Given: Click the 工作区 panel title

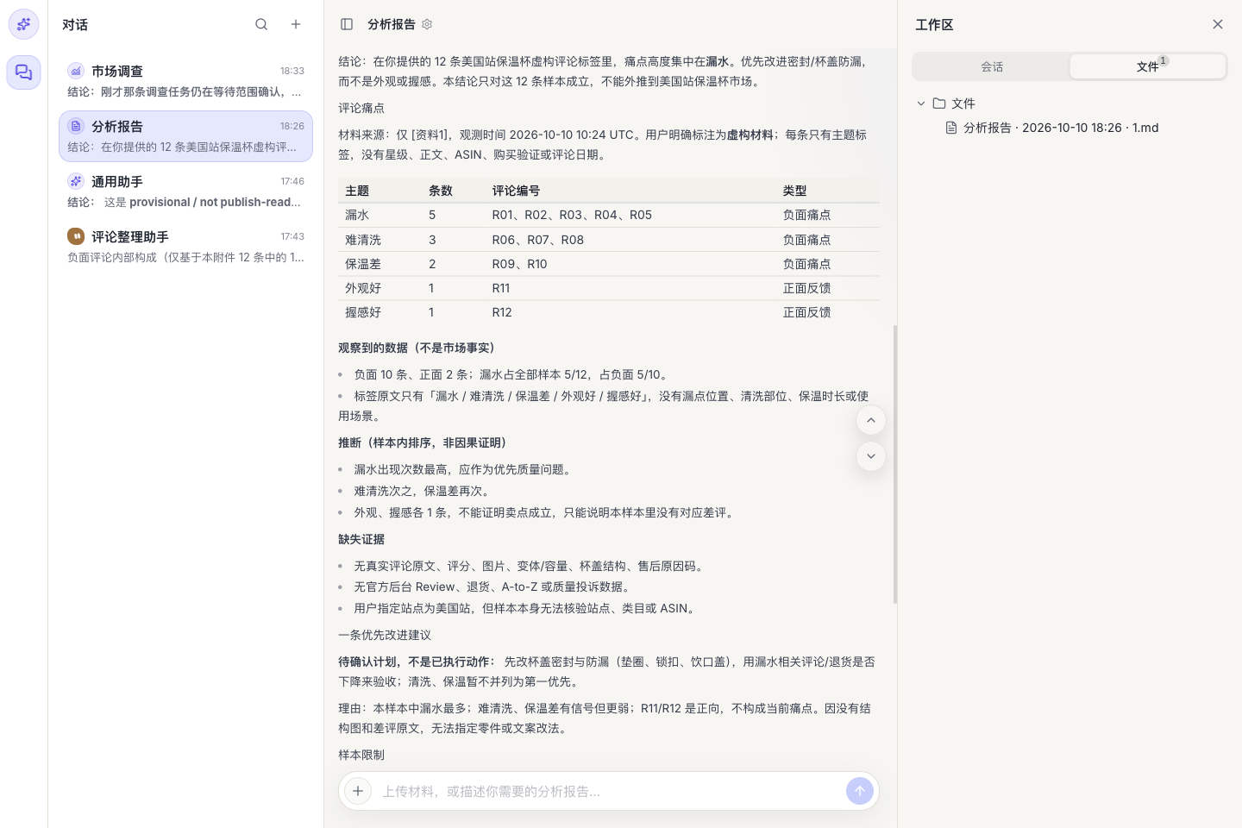Looking at the screenshot, I should point(934,24).
